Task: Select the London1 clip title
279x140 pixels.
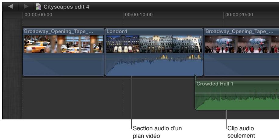Action: pyautogui.click(x=117, y=32)
